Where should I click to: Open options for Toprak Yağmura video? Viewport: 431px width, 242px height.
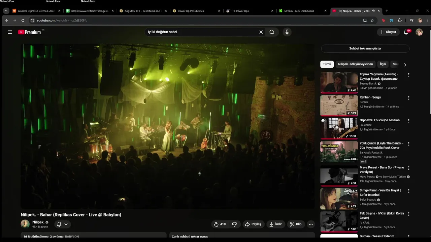(409, 75)
